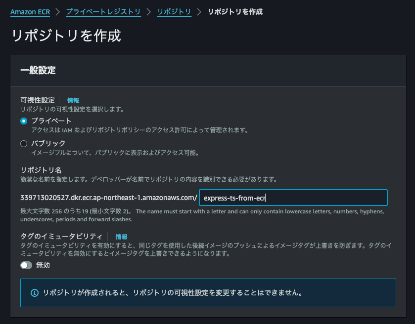This screenshot has width=415, height=324.
Task: Navigate to リポジトリ breadcrumb link
Action: tap(174, 11)
